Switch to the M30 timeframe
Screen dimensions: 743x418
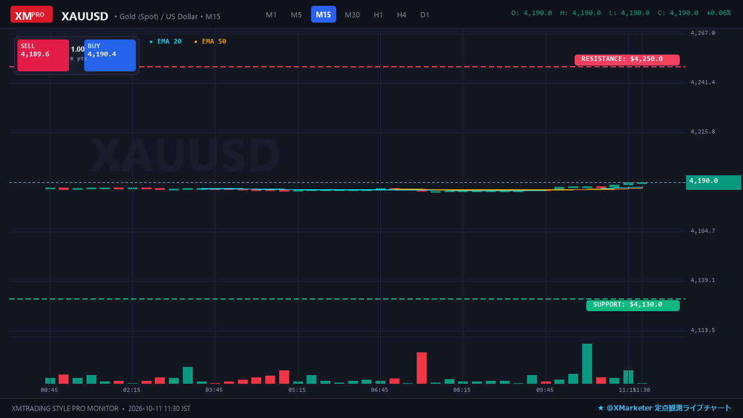(352, 14)
